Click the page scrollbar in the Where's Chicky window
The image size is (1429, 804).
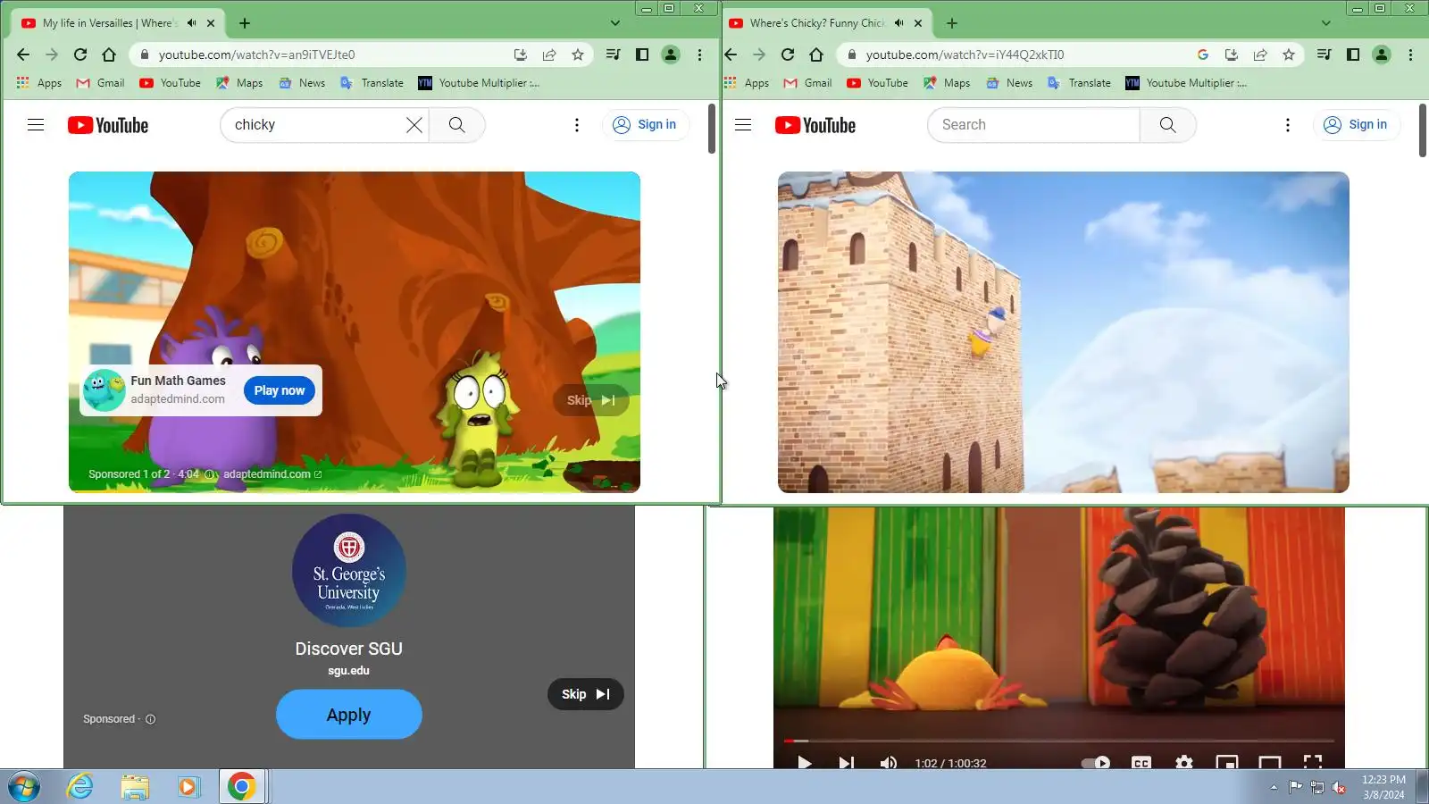(x=1423, y=130)
